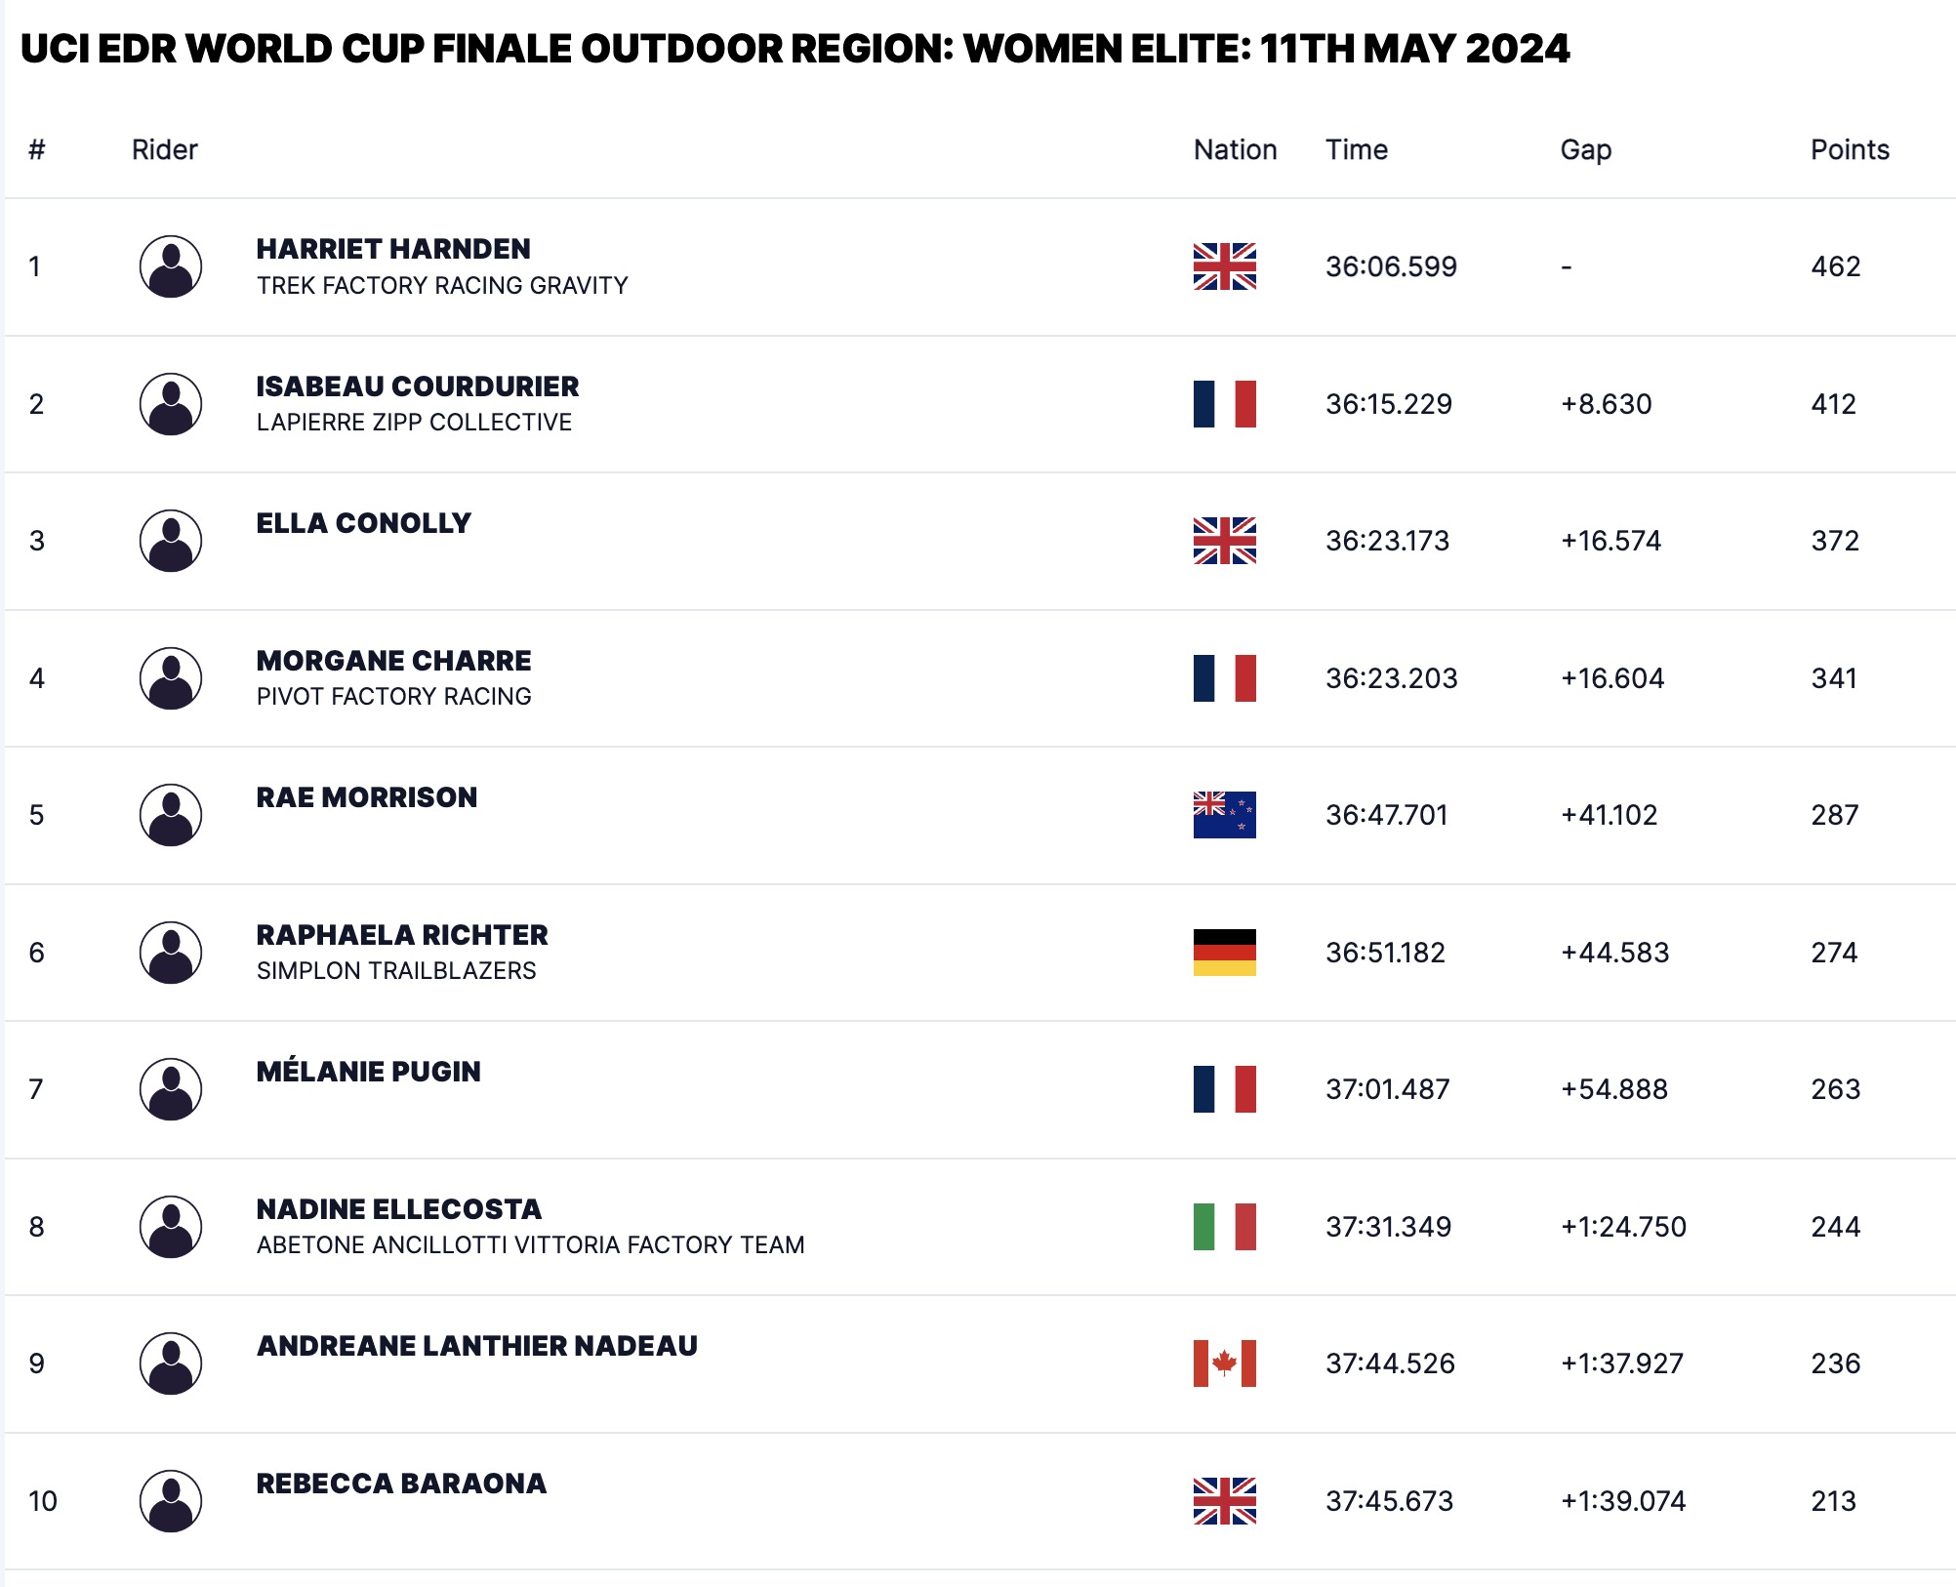Click the German flag for Raphaela Richter
Viewport: 1956px width, 1587px height.
(1224, 953)
